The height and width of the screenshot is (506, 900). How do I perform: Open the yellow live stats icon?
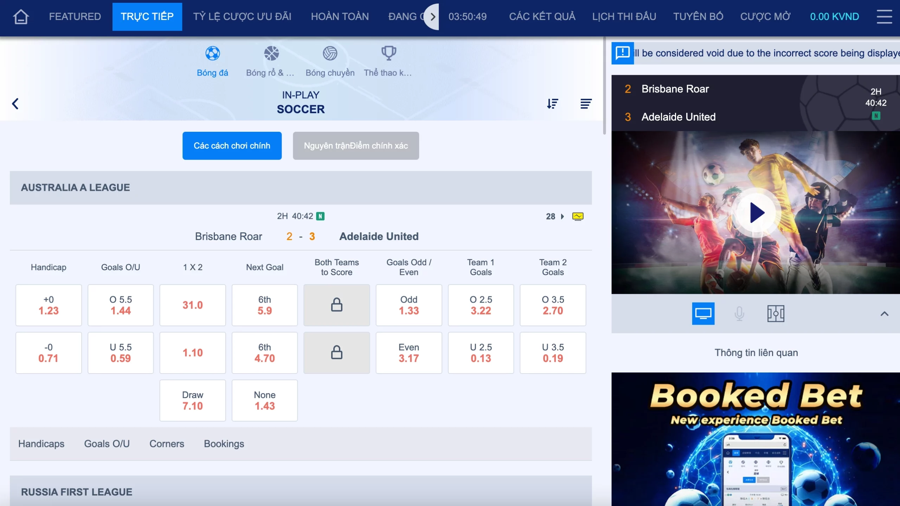(578, 216)
